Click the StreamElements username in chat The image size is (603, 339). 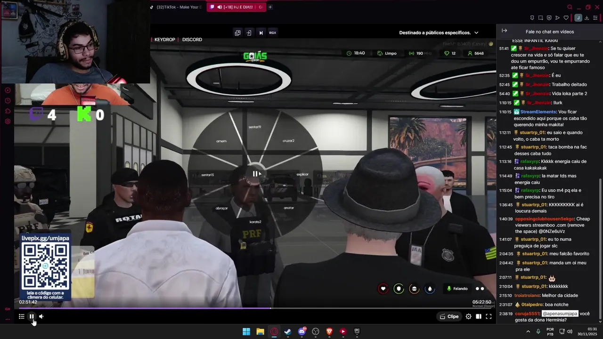tap(538, 112)
